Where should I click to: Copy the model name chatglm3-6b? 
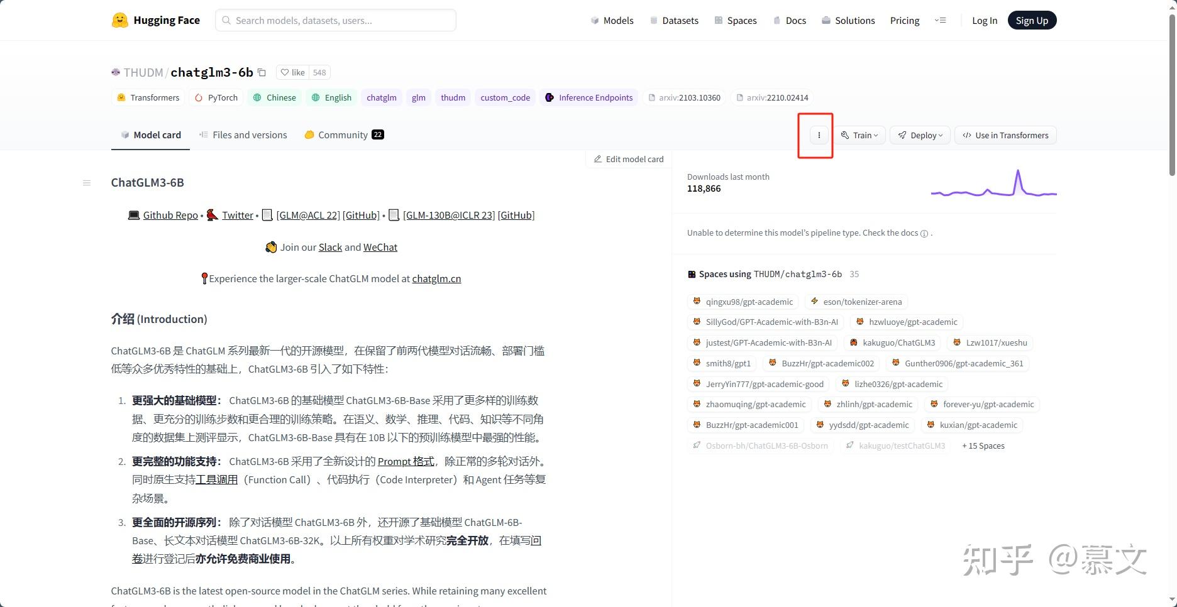coord(262,72)
